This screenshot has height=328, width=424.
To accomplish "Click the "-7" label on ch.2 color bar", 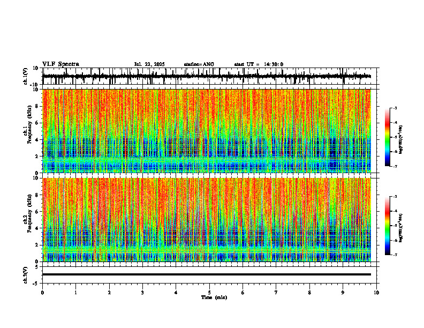I will [395, 255].
